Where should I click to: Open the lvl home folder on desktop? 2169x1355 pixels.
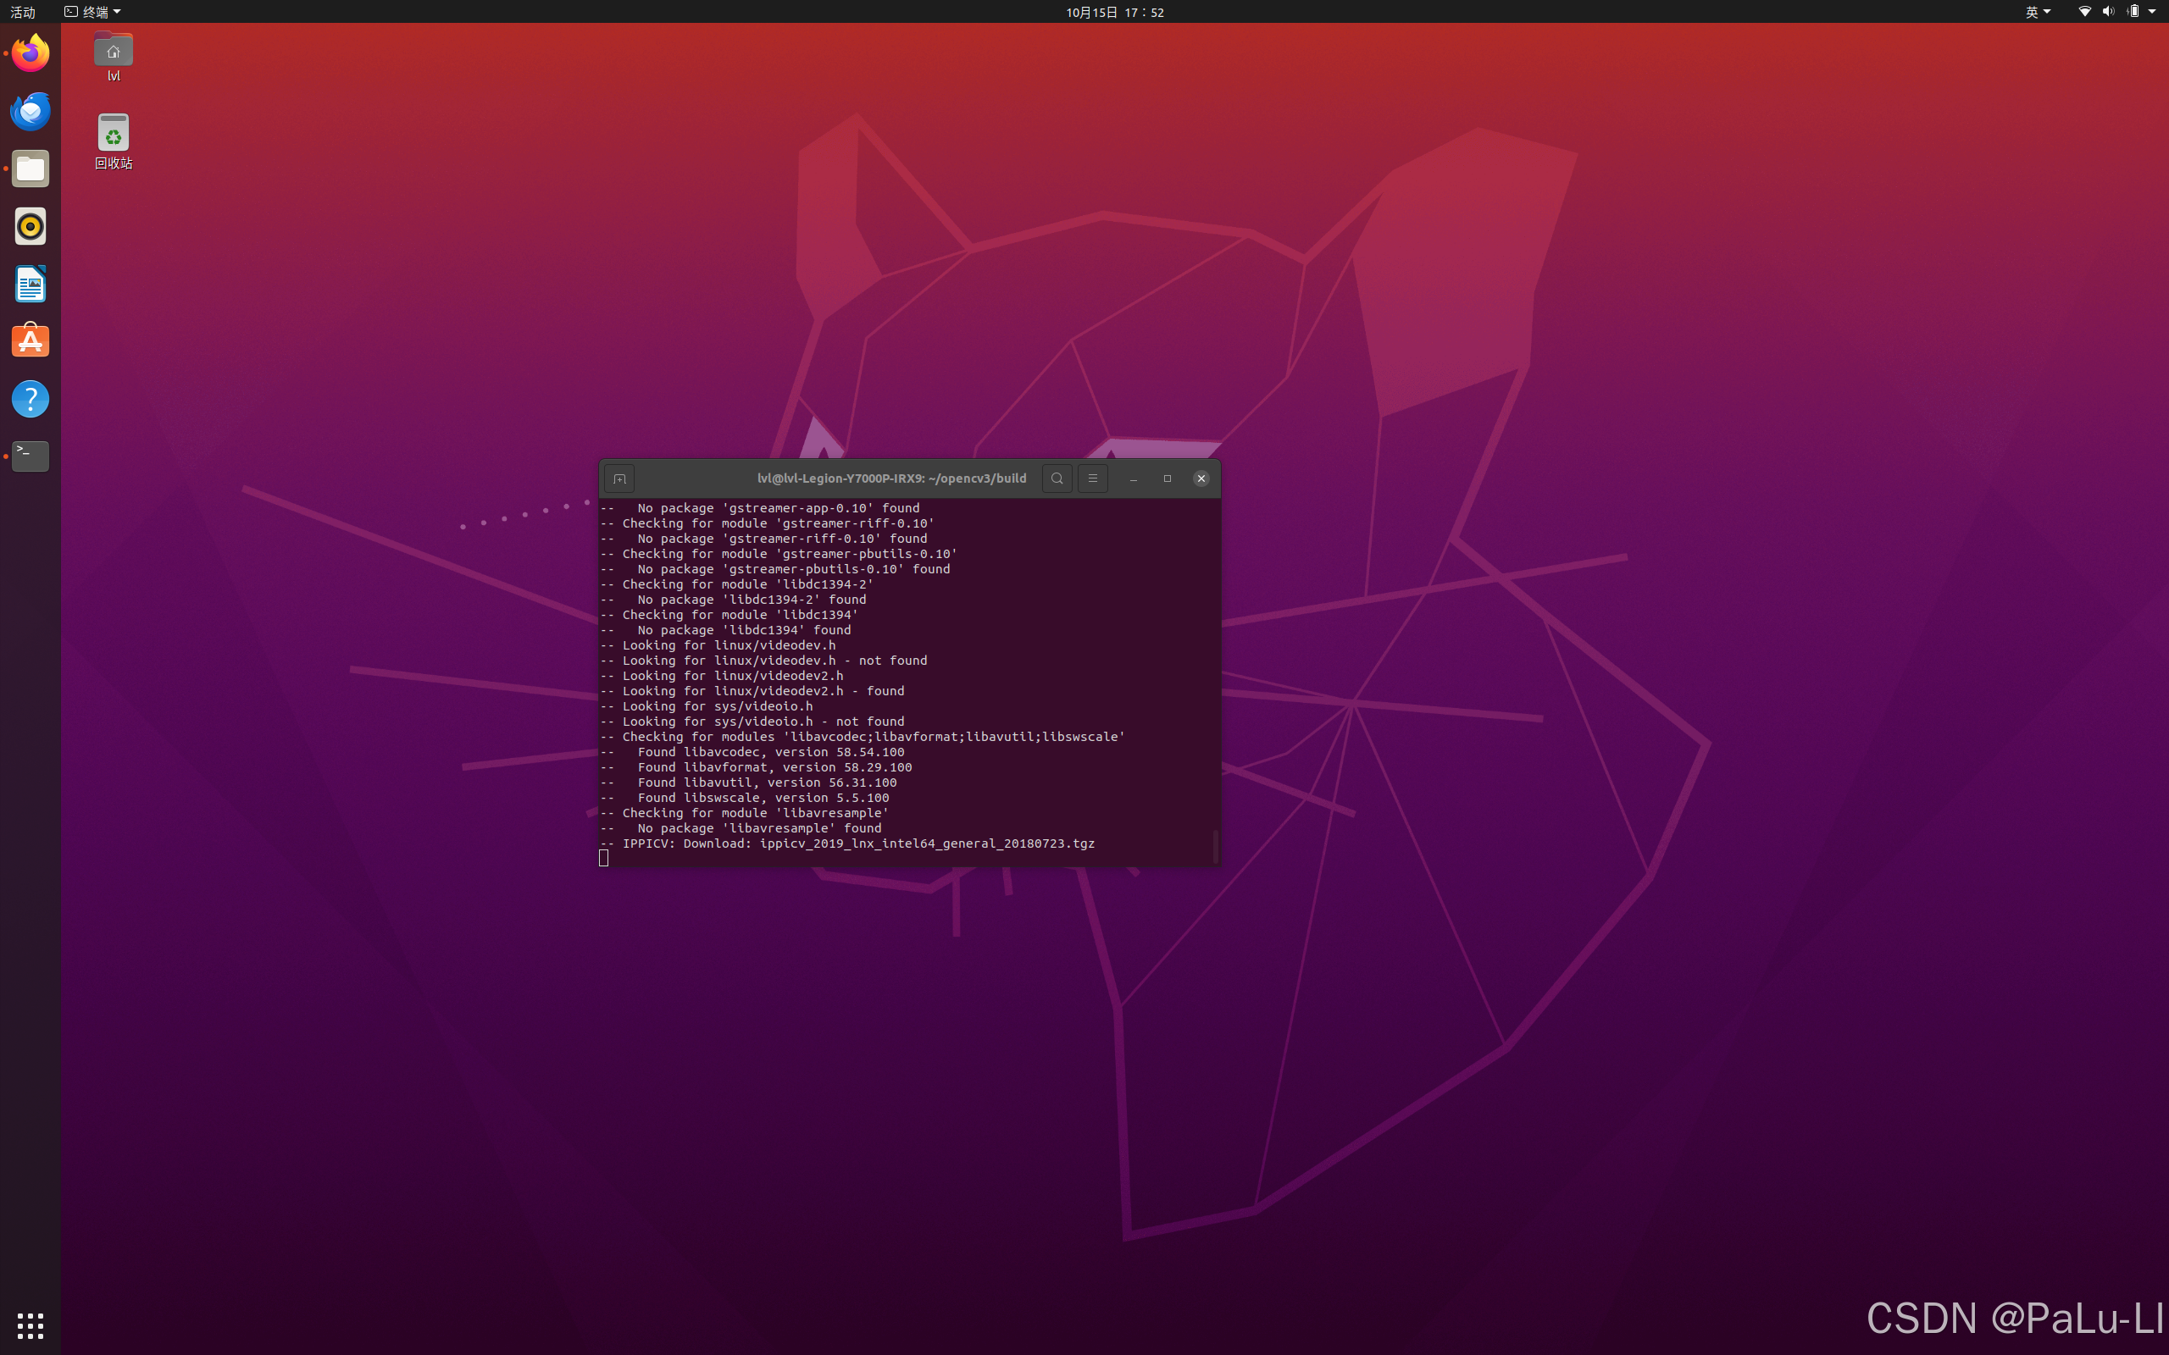114,52
